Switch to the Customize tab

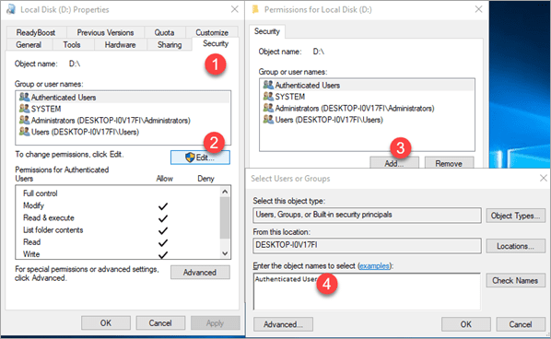212,32
